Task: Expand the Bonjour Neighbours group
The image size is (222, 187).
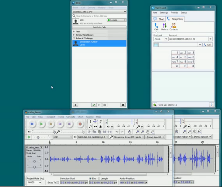Action: click(74, 35)
